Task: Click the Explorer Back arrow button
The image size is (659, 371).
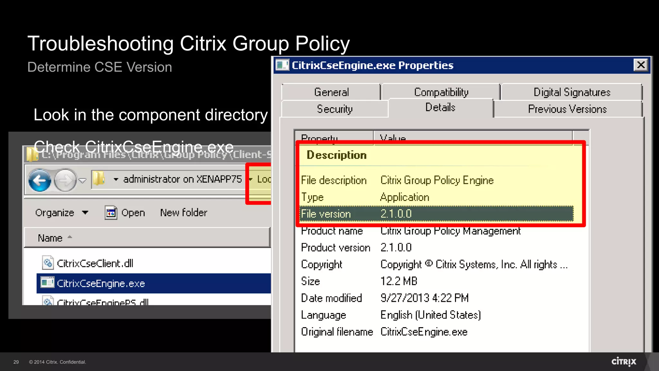Action: 40,180
